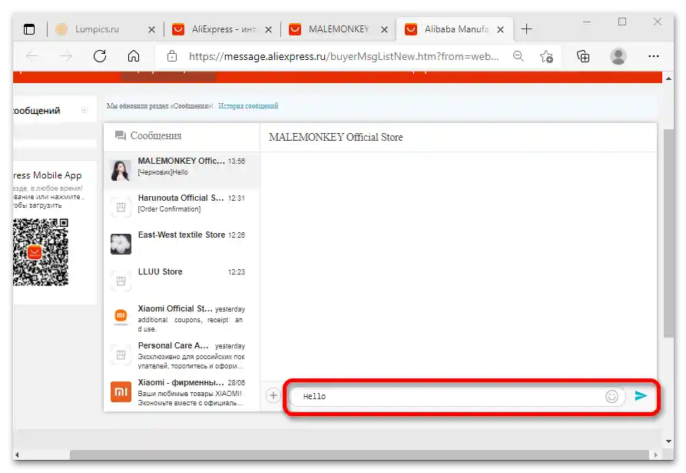Click the zoom out magnifier icon

519,56
